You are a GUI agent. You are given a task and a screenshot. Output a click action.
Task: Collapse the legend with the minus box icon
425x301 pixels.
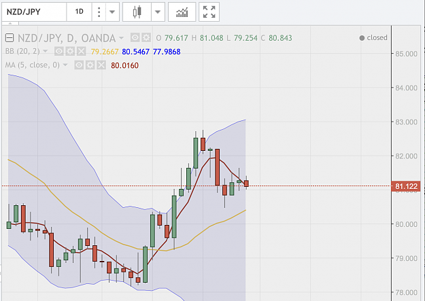point(10,38)
